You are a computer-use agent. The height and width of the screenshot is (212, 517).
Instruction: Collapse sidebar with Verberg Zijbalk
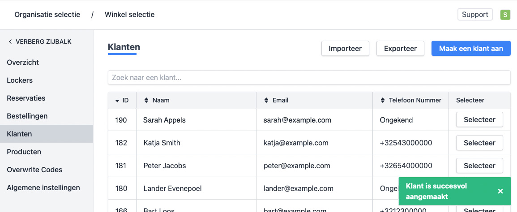click(40, 42)
